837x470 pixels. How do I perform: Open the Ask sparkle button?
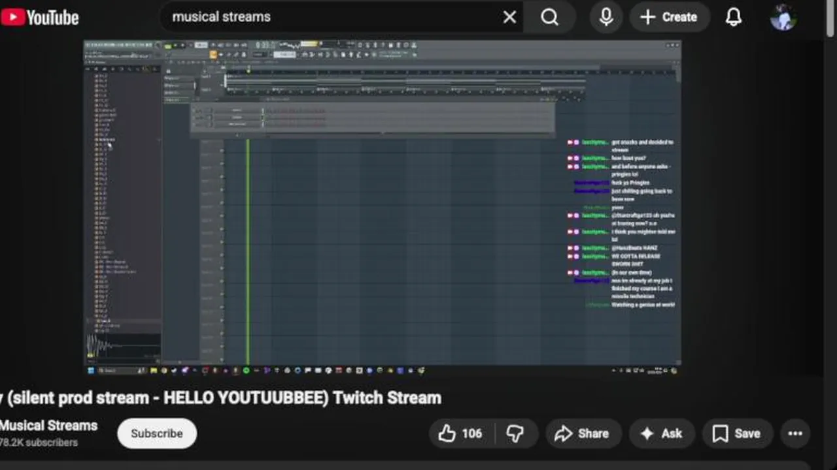point(662,433)
